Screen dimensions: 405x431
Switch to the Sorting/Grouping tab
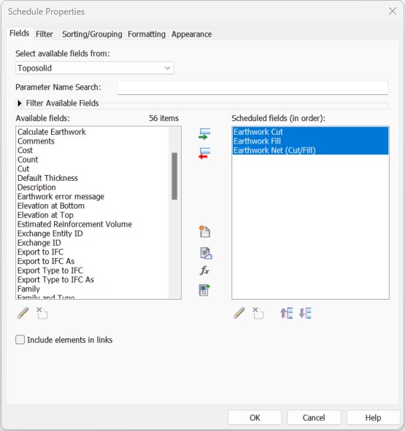(x=92, y=34)
